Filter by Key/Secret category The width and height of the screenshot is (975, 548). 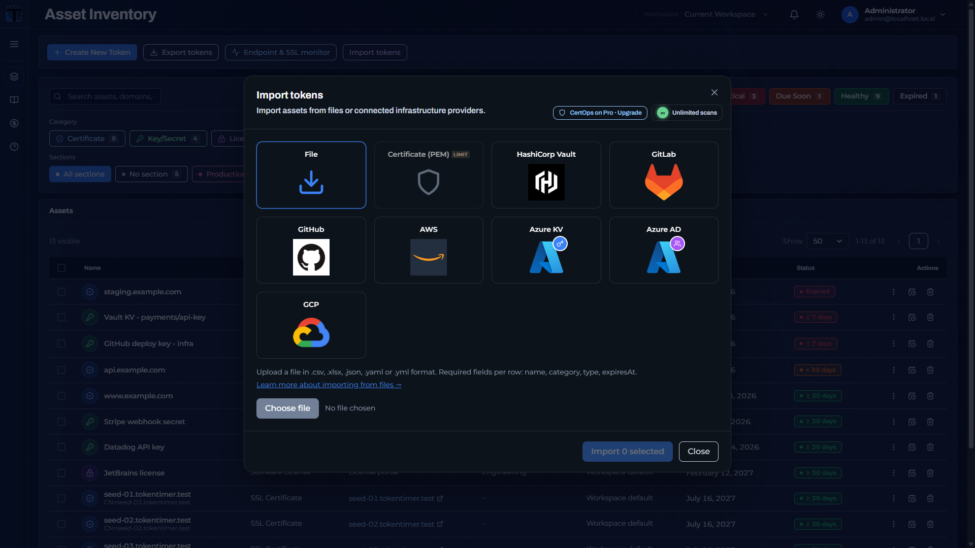tap(168, 139)
